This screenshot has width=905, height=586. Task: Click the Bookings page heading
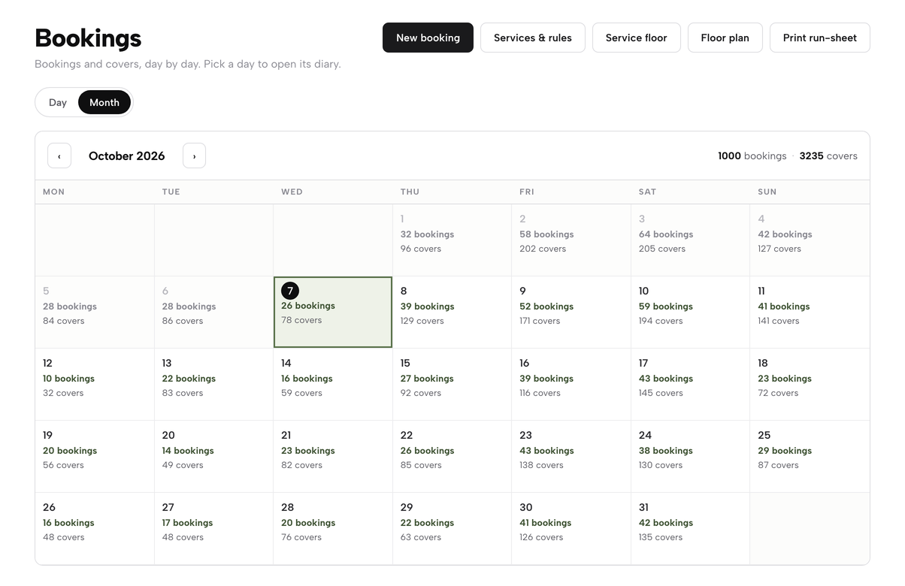click(x=88, y=38)
